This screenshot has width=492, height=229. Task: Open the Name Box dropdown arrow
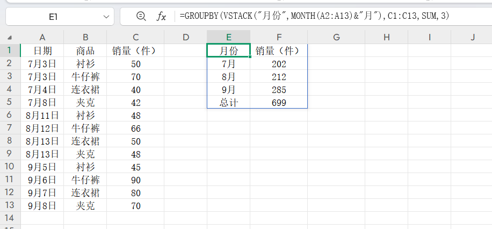pyautogui.click(x=105, y=17)
